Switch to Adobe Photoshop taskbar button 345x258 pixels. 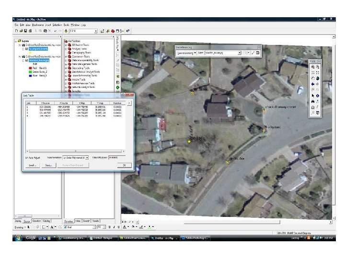(x=195, y=238)
